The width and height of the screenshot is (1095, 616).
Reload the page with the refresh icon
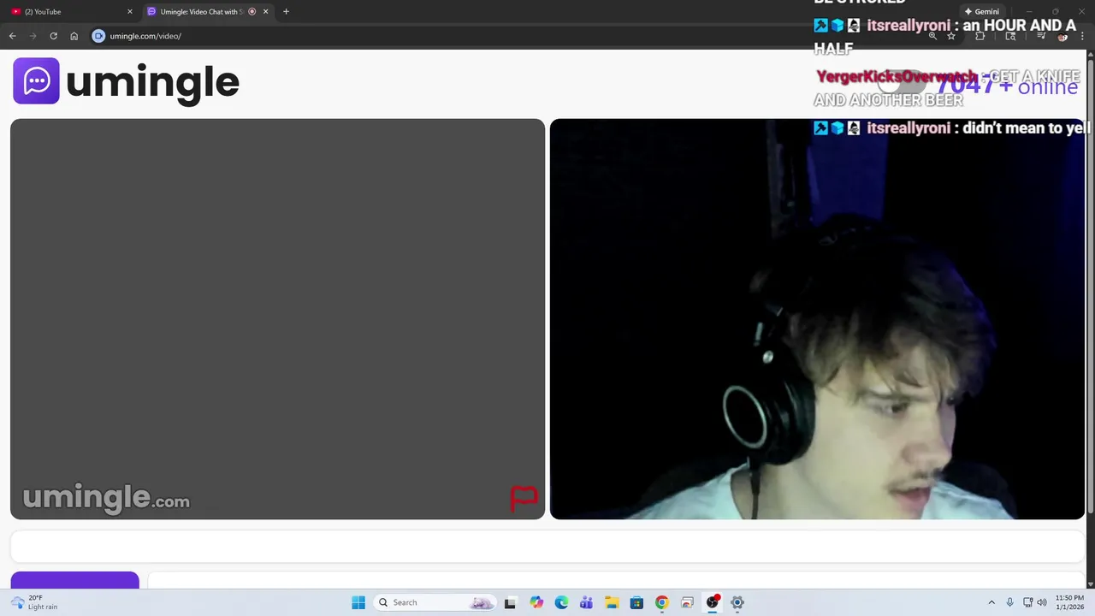pos(53,36)
